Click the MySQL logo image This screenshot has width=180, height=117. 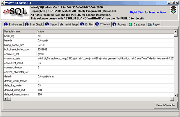coord(15,13)
